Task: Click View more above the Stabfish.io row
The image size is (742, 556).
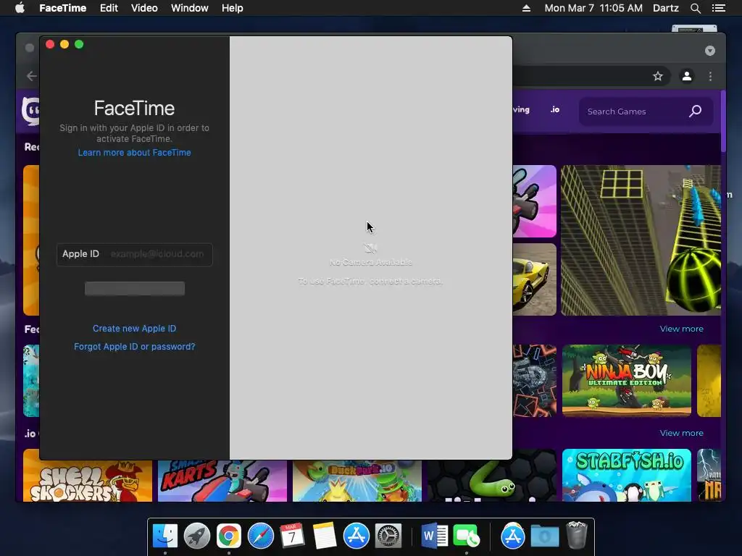Action: click(x=681, y=434)
